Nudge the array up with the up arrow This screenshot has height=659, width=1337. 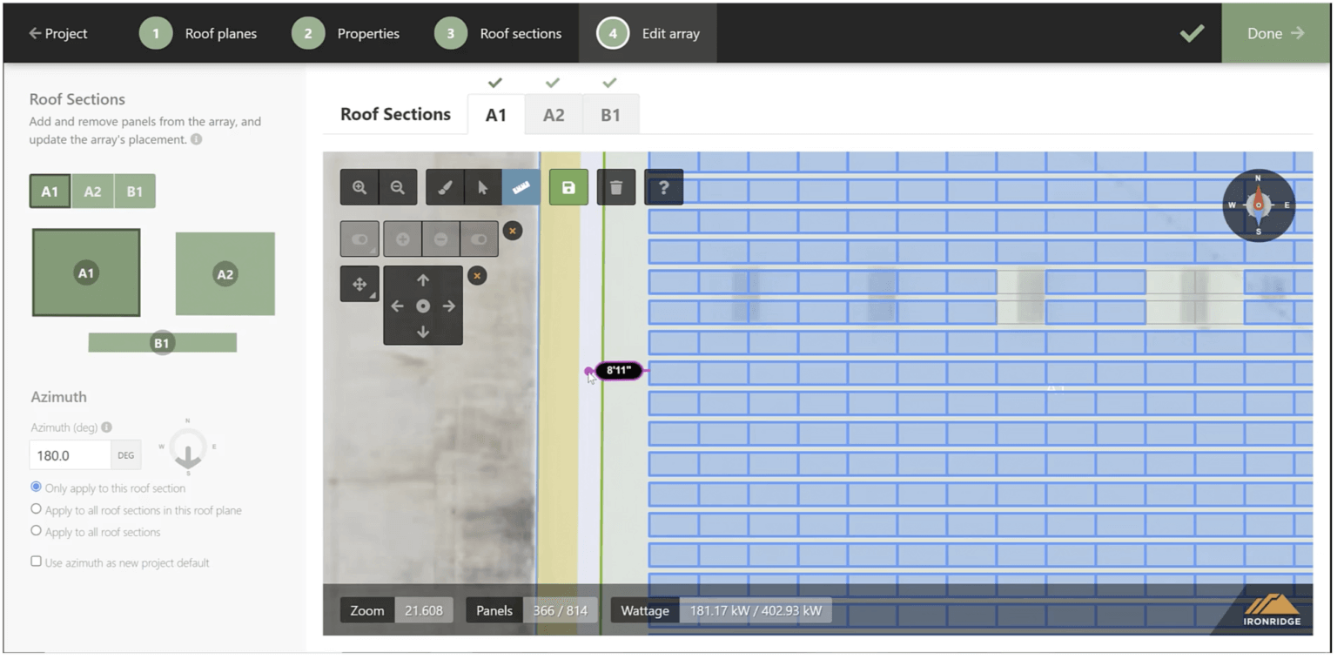tap(423, 280)
